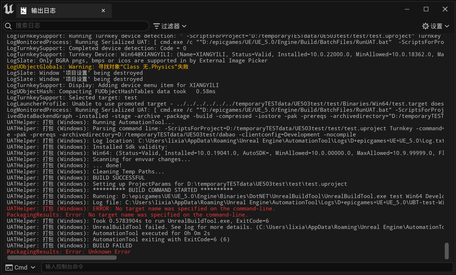
Task: Click the LogUObjectGlobals warning line
Action: tap(98, 67)
